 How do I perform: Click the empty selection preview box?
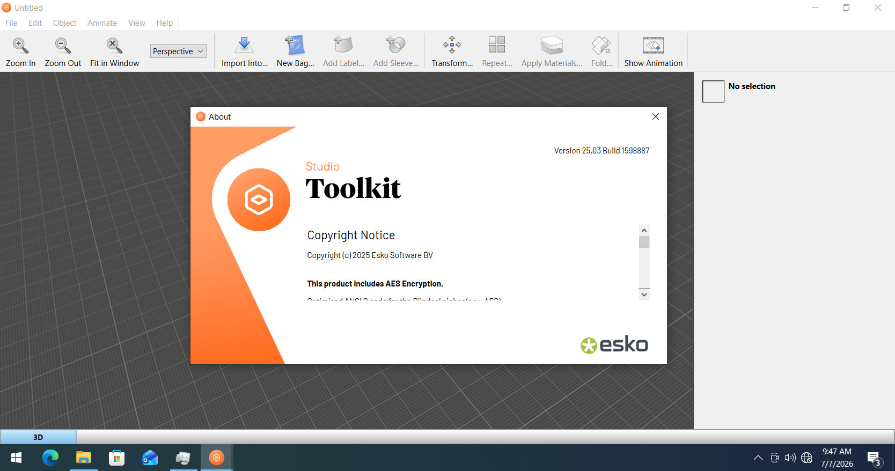pos(713,92)
